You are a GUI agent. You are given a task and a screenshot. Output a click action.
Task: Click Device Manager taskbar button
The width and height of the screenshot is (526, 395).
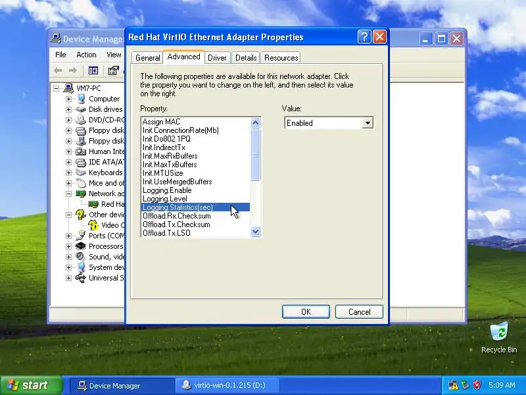[x=122, y=385]
